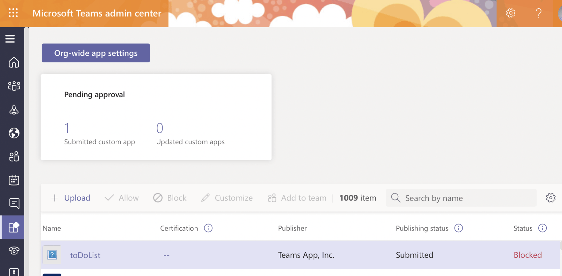Screen dimensions: 562x276
Task: Show info for Publishing status column
Action: click(458, 228)
